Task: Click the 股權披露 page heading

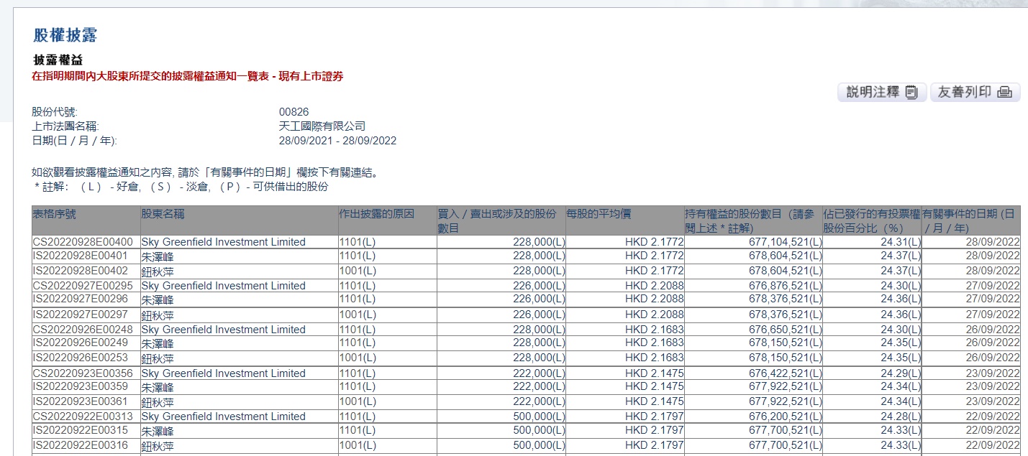Action: pos(65,35)
